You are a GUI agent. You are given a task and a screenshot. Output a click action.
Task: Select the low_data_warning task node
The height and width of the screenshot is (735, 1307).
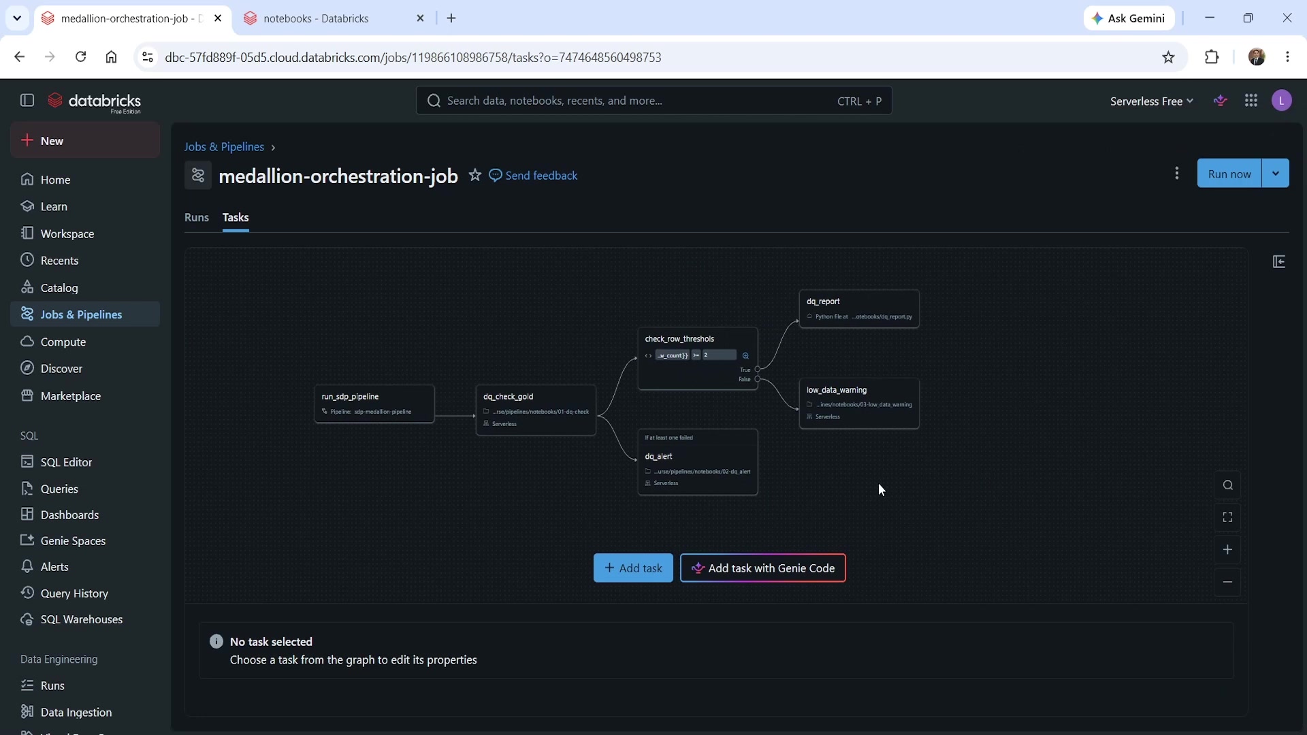pyautogui.click(x=859, y=404)
